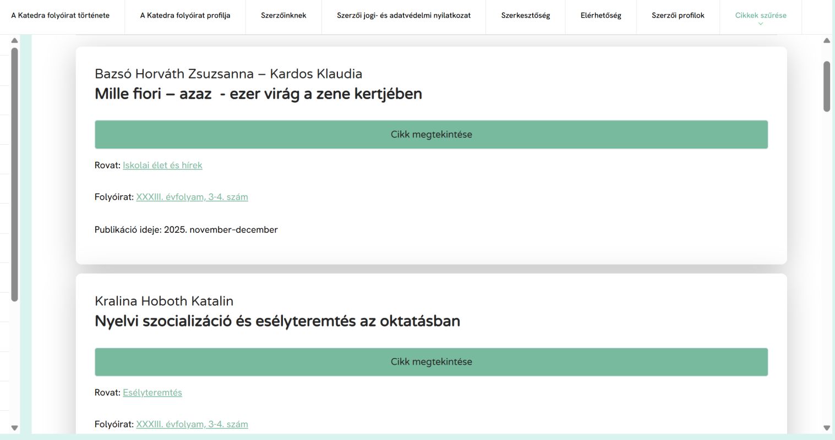This screenshot has height=440, width=835.
Task: Click the right scrollbar's up arrow
Action: (827, 41)
